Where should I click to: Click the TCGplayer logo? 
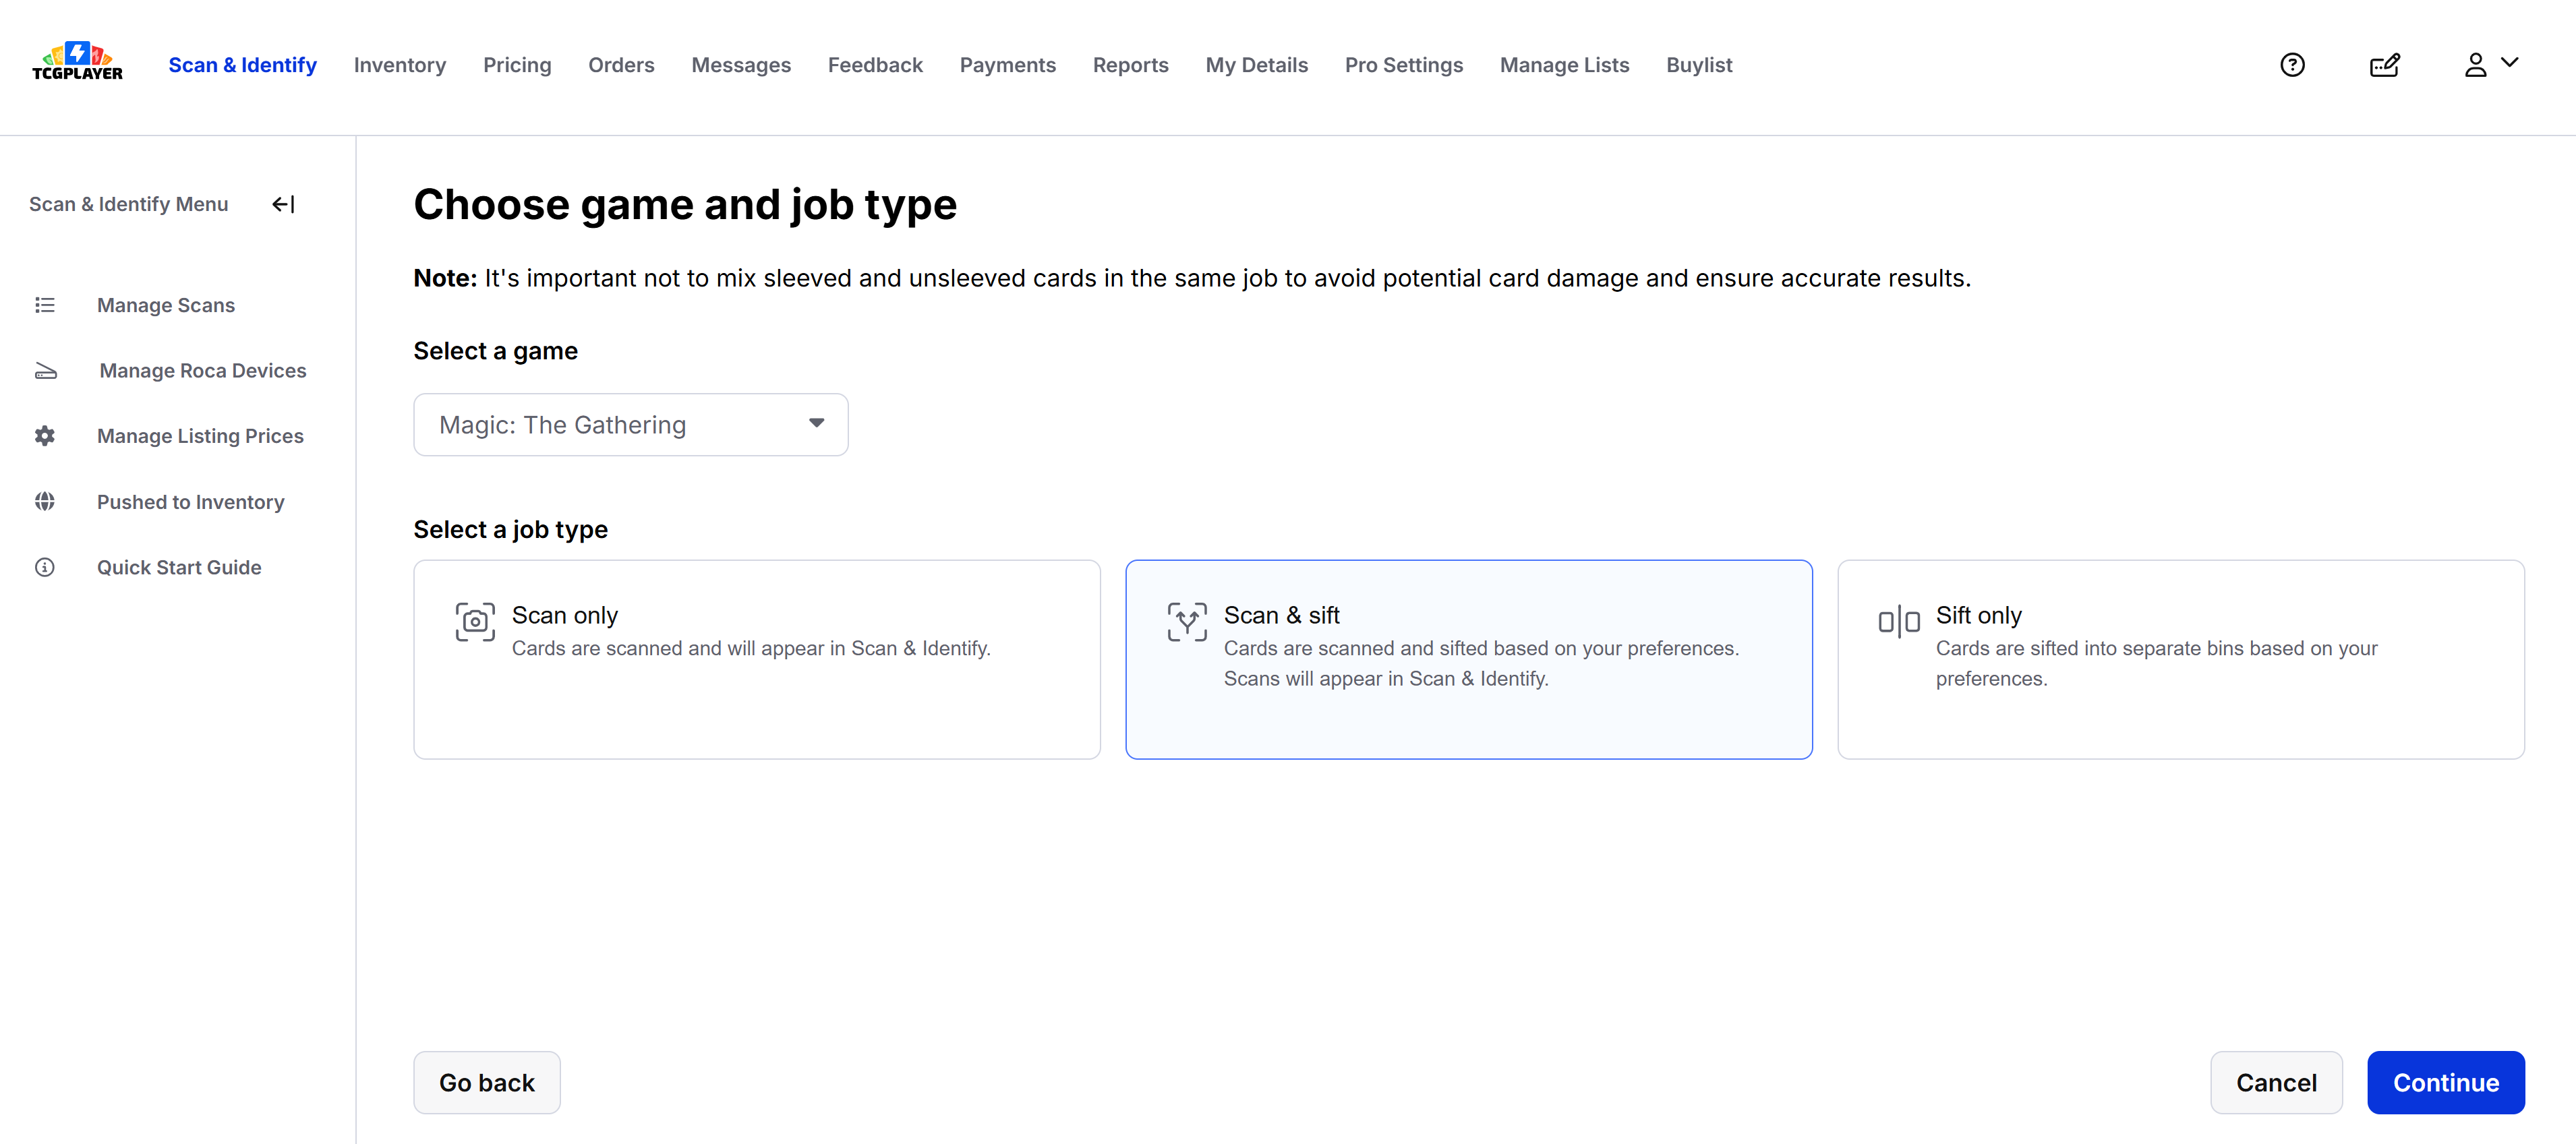(77, 62)
